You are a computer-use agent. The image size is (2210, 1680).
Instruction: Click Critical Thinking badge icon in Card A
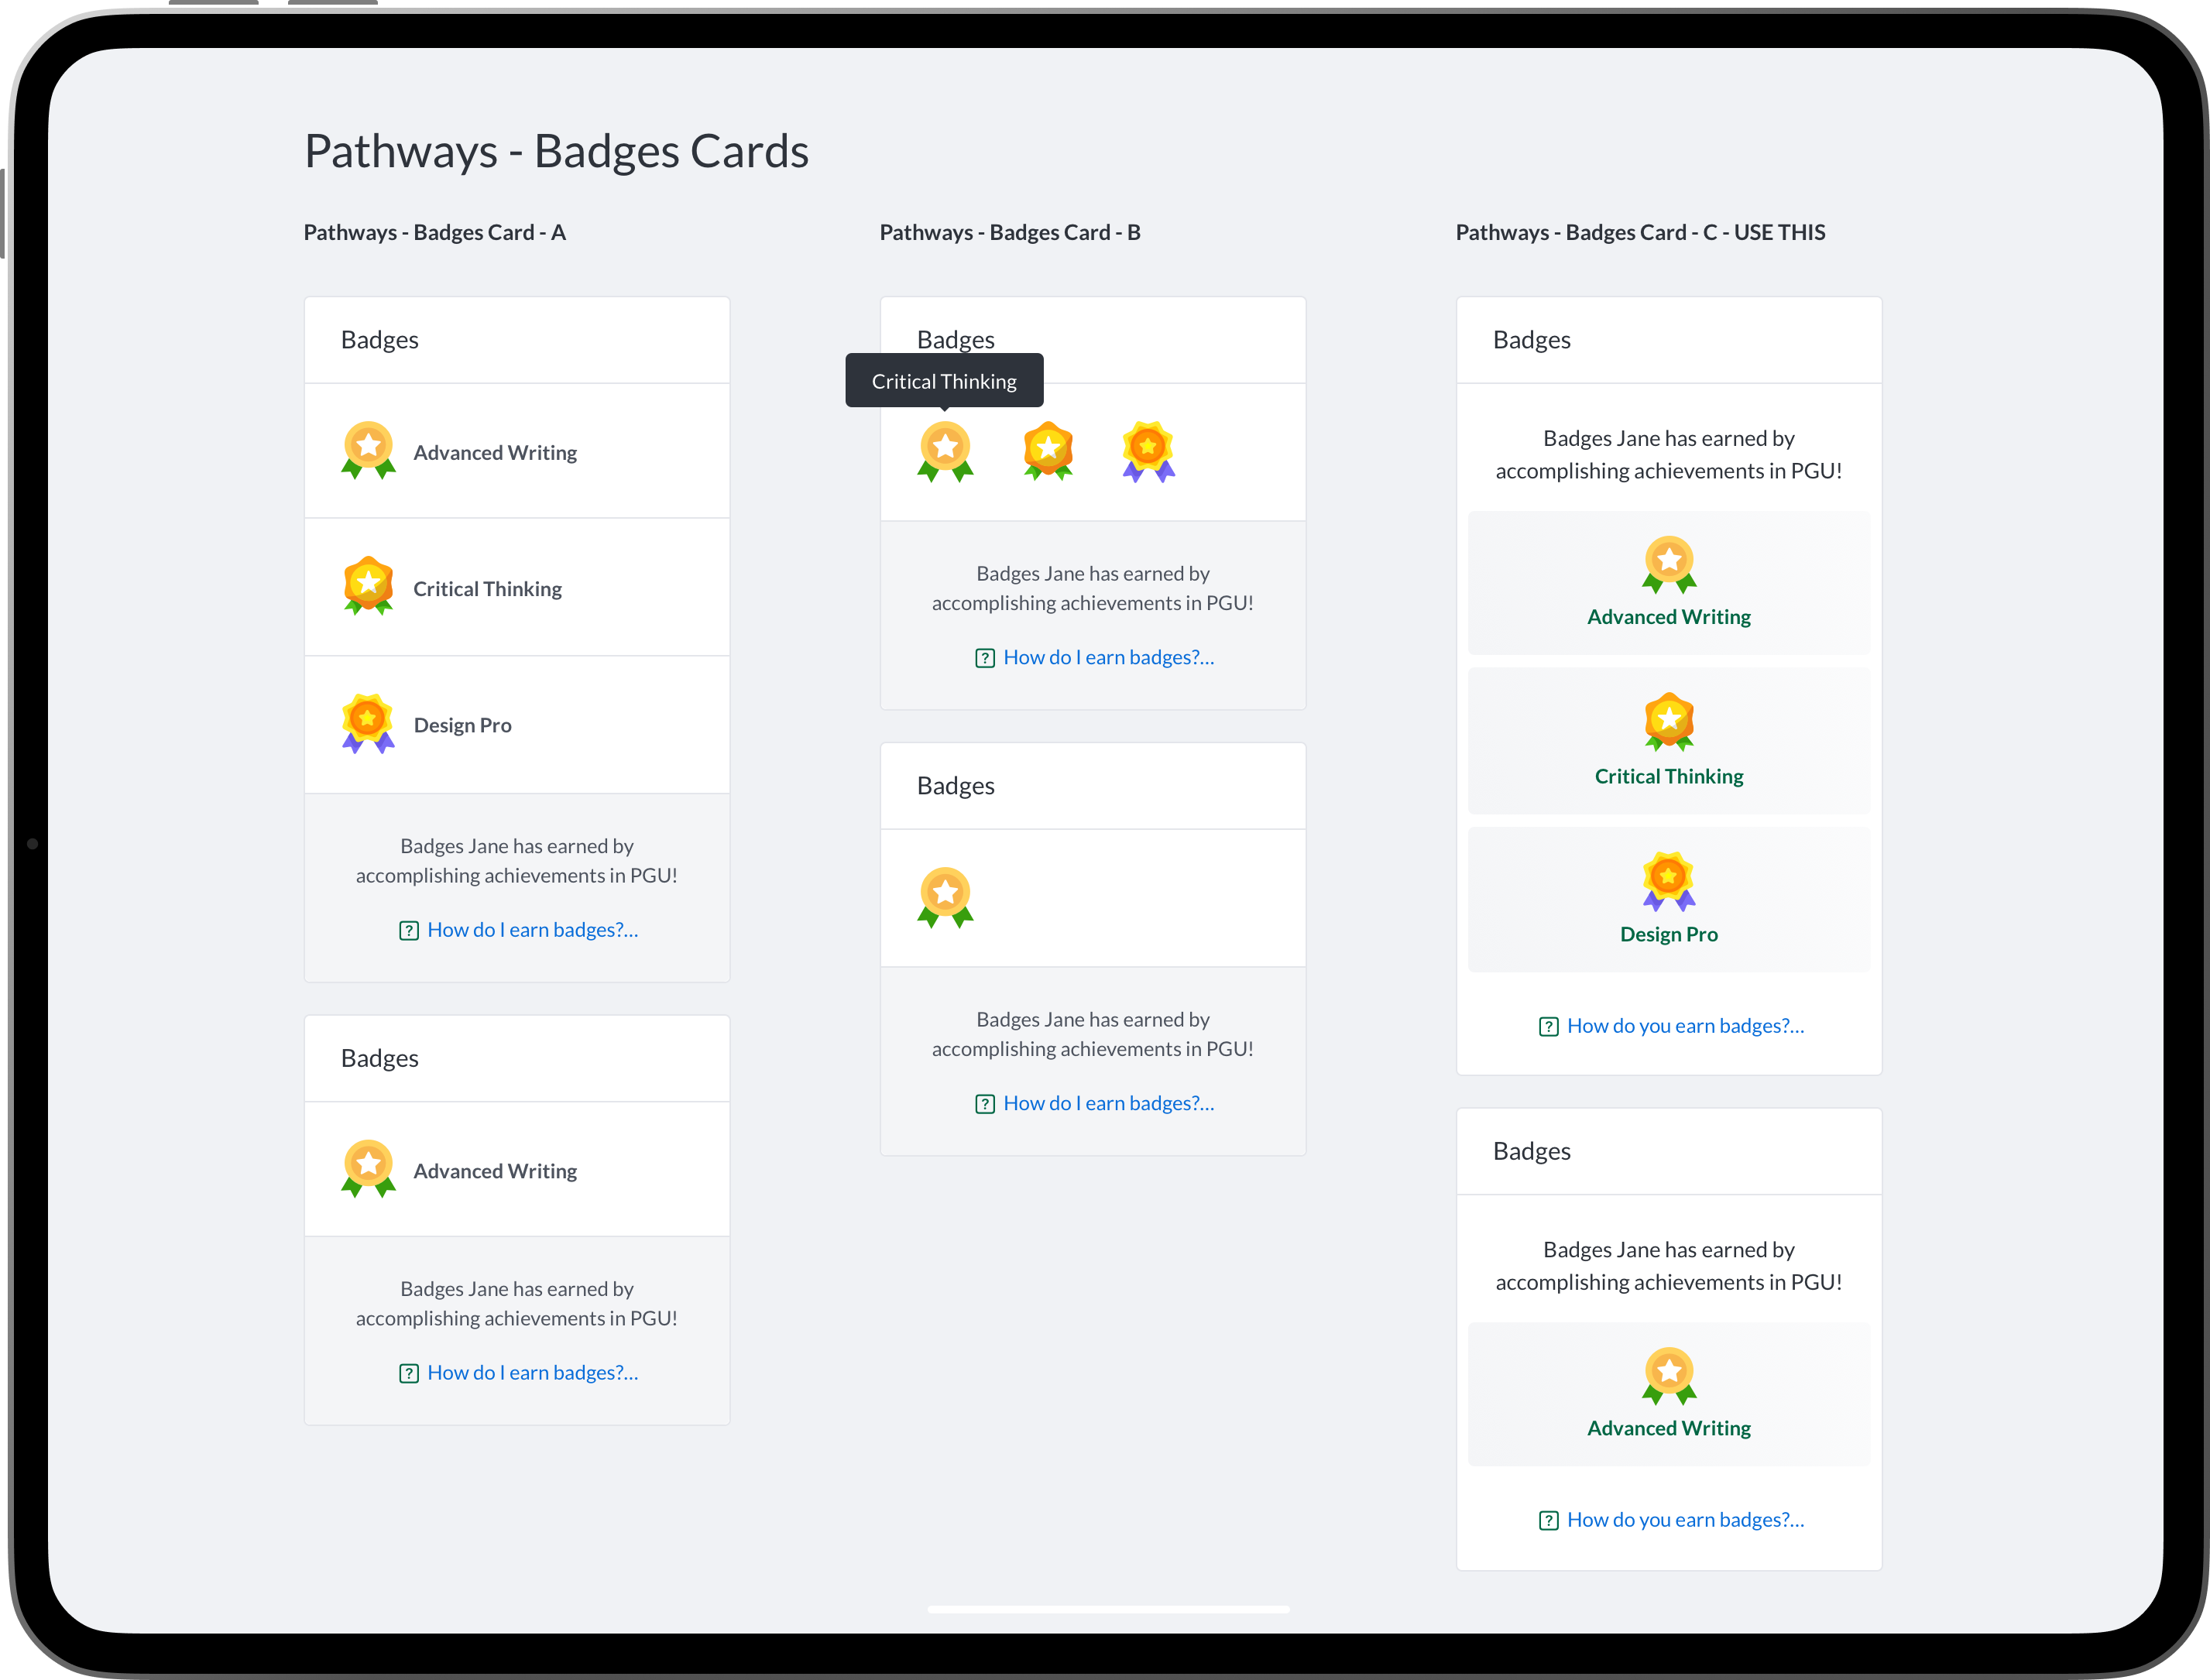coord(368,586)
